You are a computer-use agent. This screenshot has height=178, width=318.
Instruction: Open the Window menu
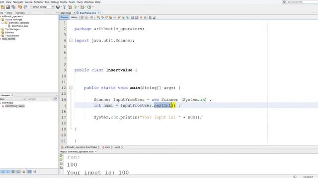pos(89,2)
